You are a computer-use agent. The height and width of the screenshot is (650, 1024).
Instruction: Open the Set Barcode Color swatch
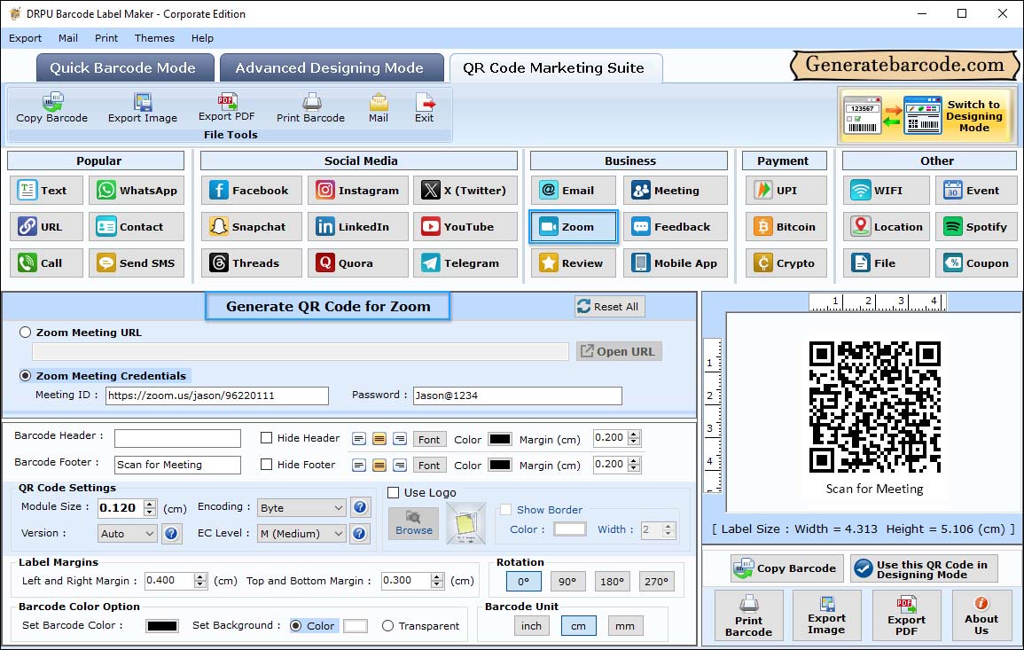162,626
